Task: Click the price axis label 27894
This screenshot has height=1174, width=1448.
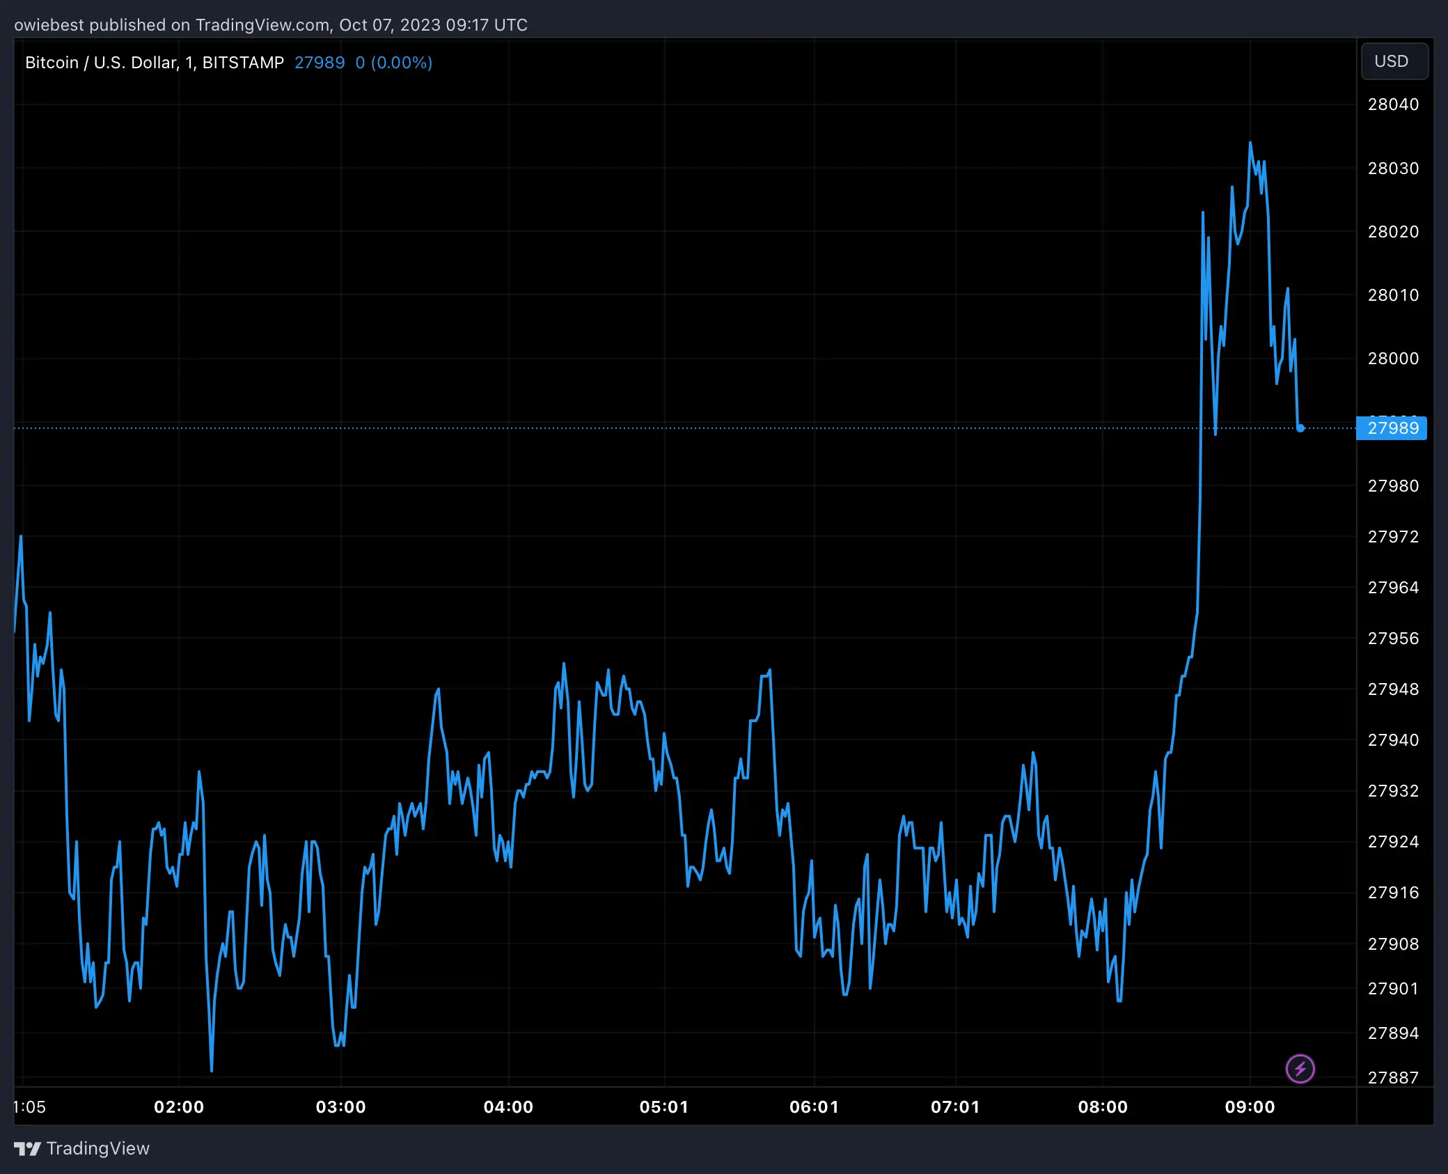Action: tap(1393, 1033)
